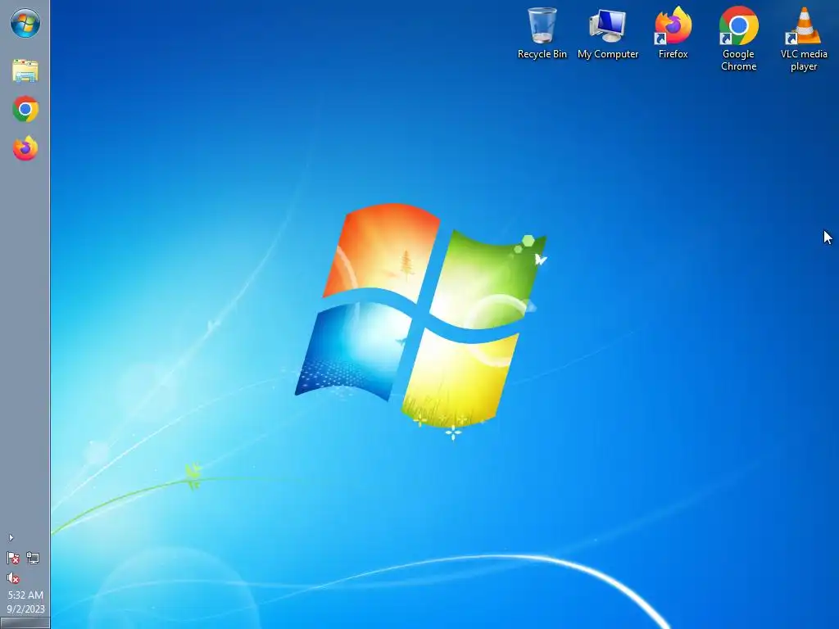
Task: Open the network status tray icon
Action: click(x=33, y=559)
